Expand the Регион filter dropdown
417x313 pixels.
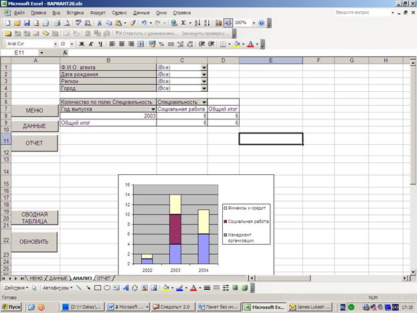203,81
